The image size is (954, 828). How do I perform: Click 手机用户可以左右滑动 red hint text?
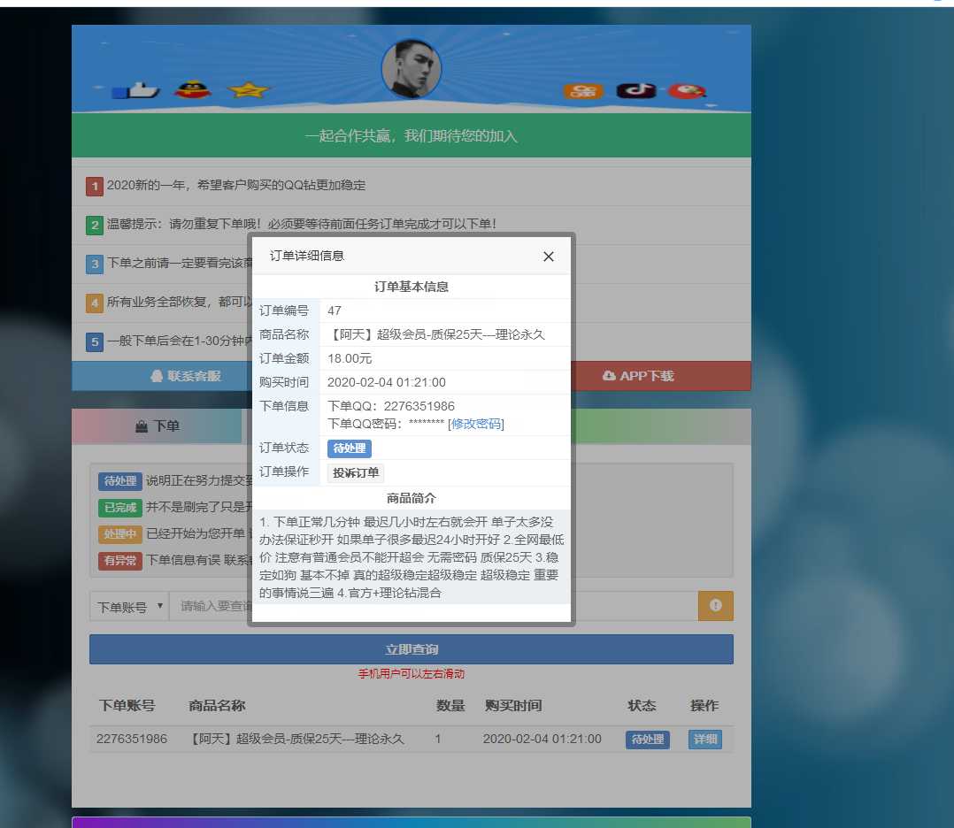[x=412, y=674]
